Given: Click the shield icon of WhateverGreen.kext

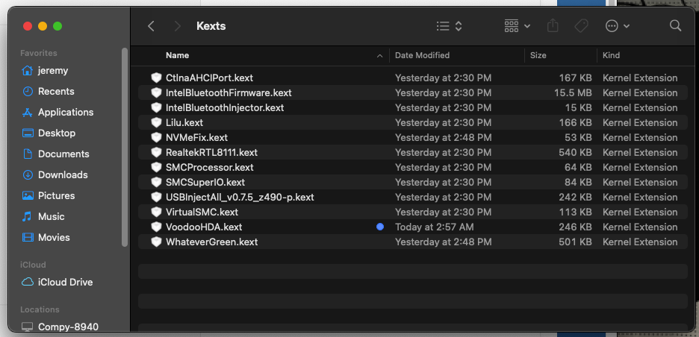Looking at the screenshot, I should 156,242.
